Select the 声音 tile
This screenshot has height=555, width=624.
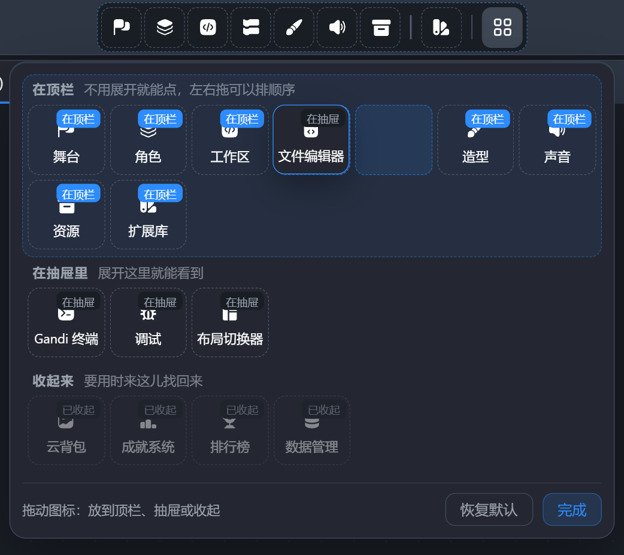pyautogui.click(x=557, y=140)
